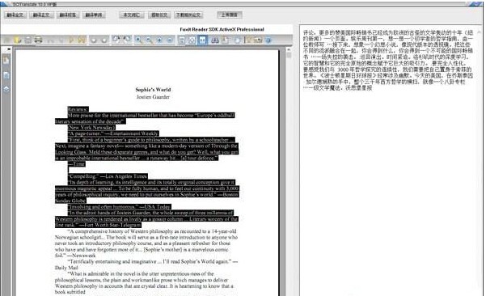Click the previous view round button
Screen dimensions: 486x296
[x=94, y=40]
